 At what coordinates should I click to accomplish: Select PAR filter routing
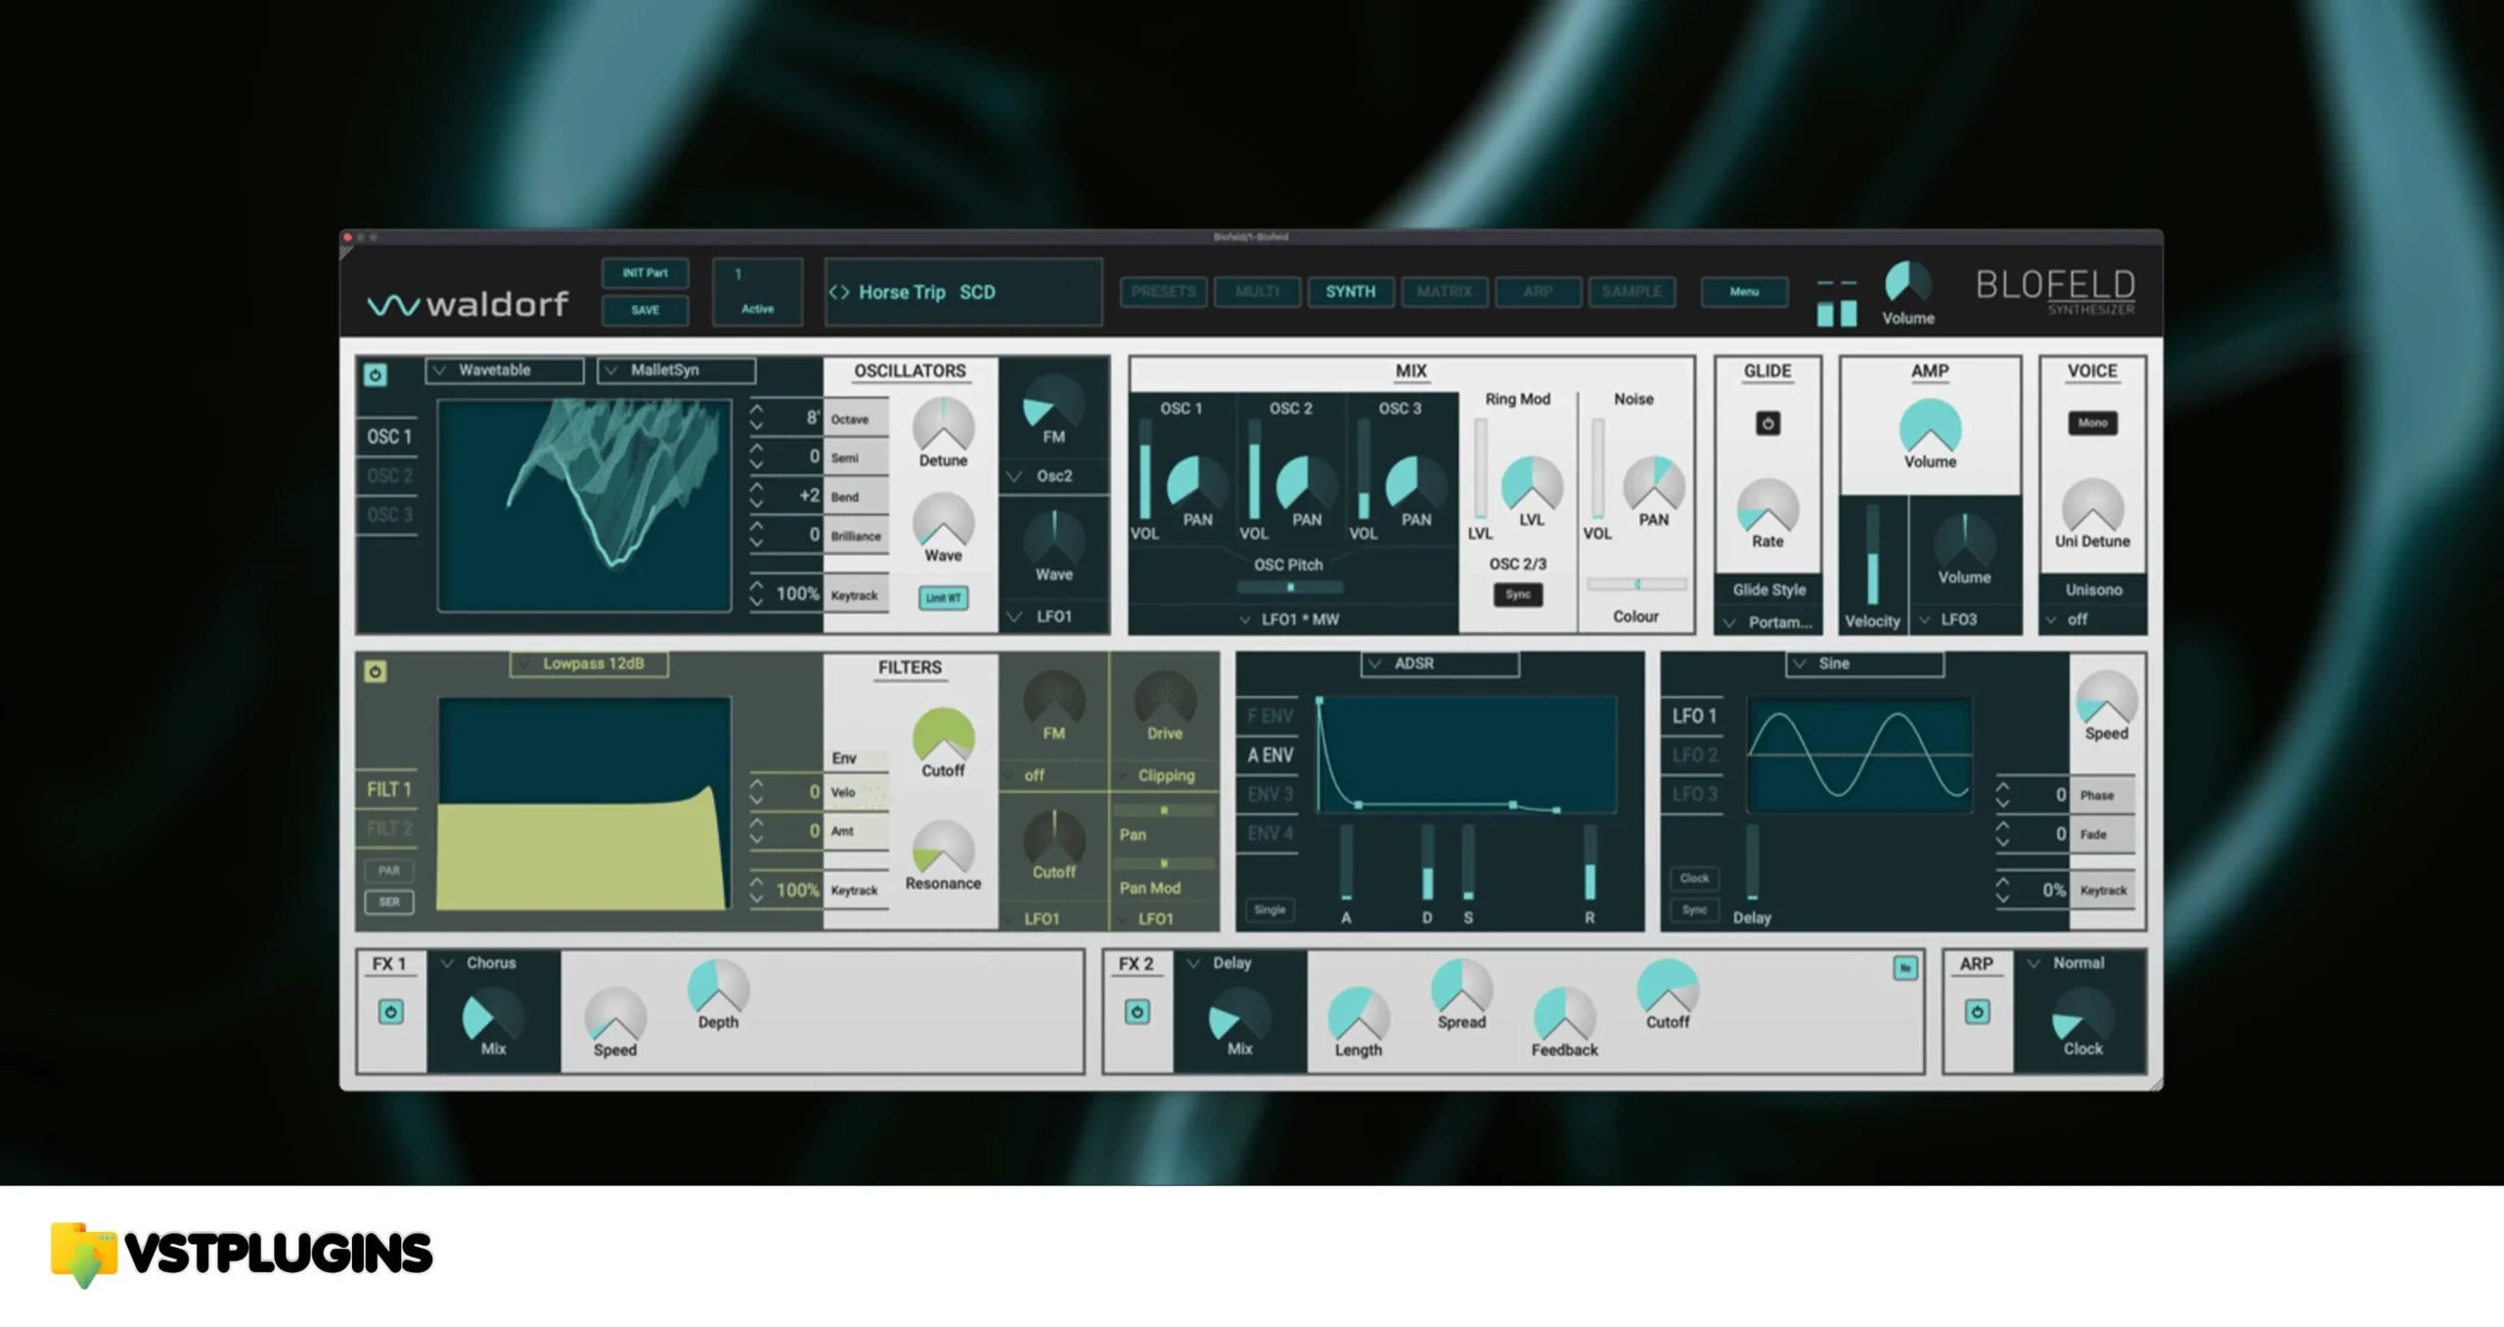click(x=389, y=870)
